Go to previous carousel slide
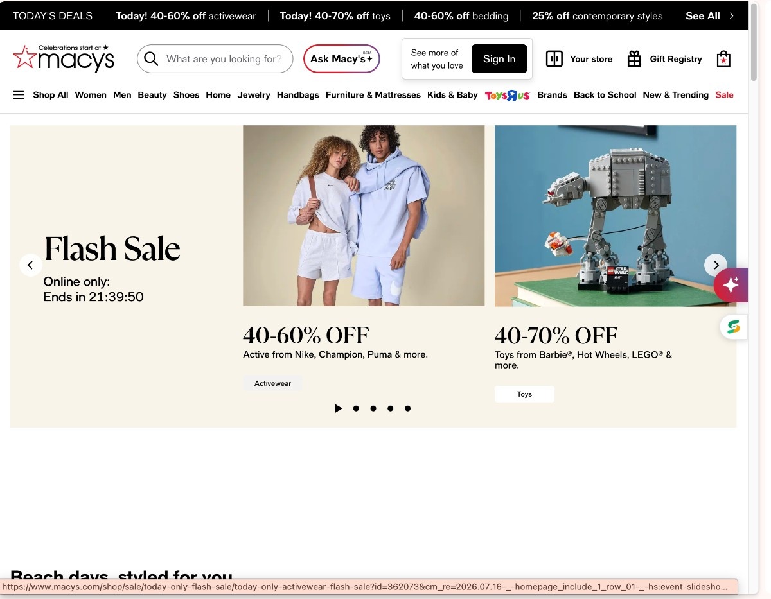This screenshot has width=771, height=599. click(x=30, y=265)
